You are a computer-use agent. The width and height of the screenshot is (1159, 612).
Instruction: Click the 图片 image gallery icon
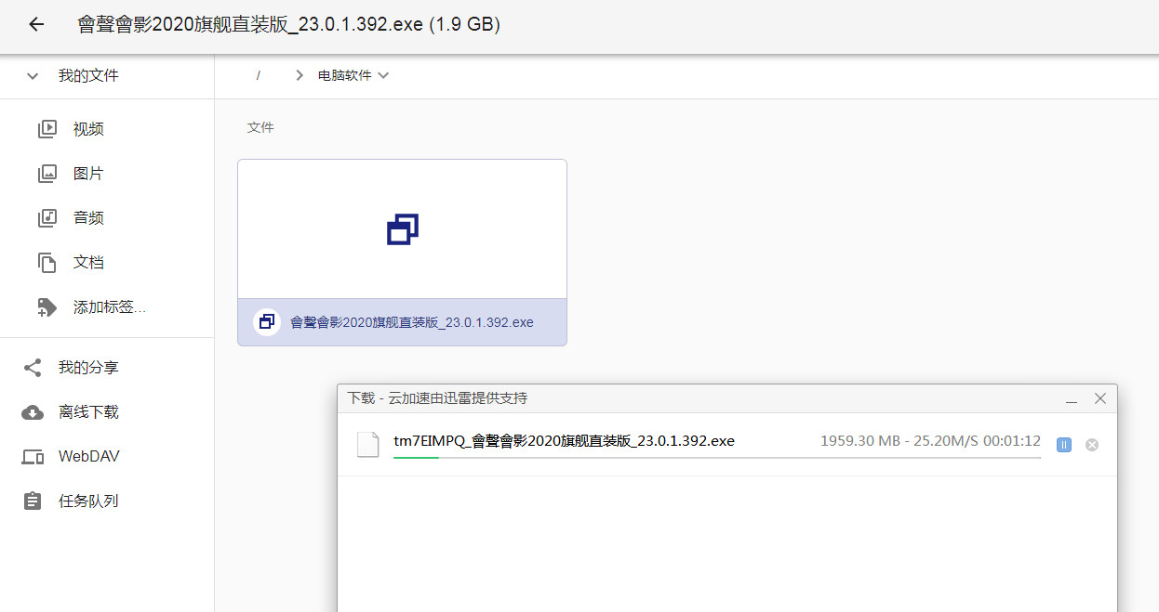click(x=47, y=174)
